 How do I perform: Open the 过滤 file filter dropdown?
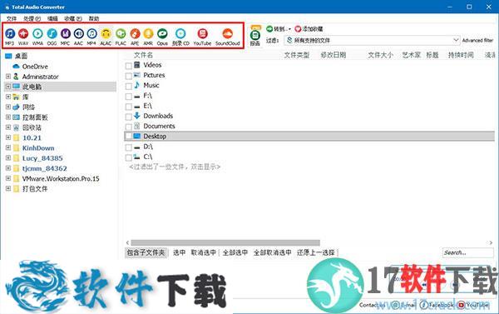point(372,41)
